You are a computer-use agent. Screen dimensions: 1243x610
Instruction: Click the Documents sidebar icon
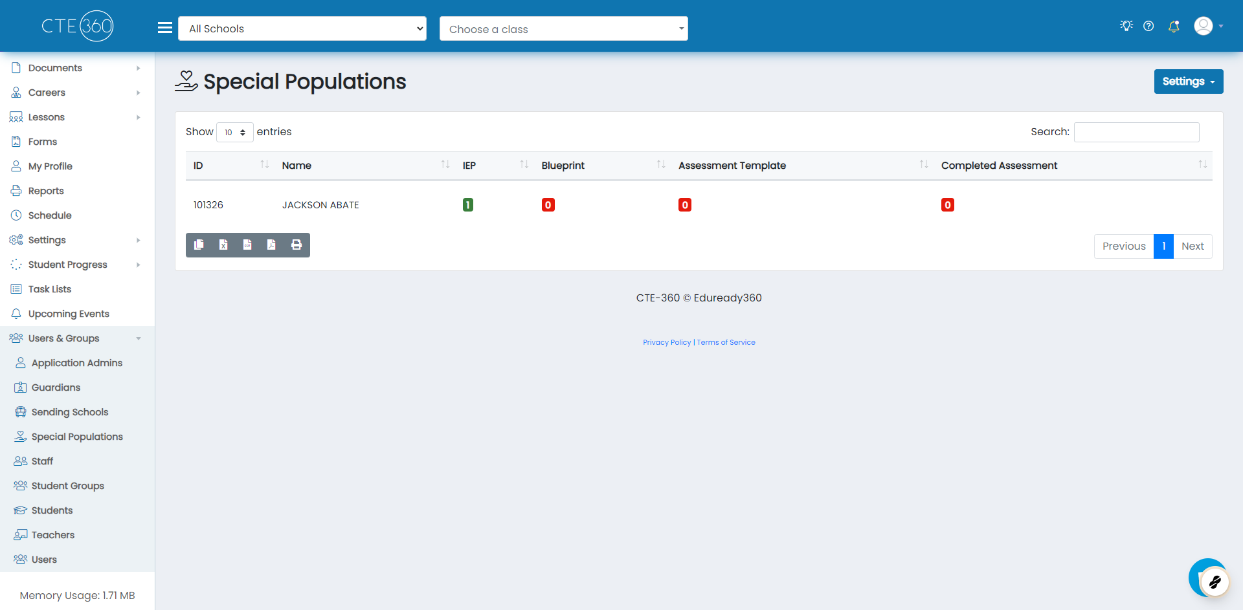pos(16,68)
